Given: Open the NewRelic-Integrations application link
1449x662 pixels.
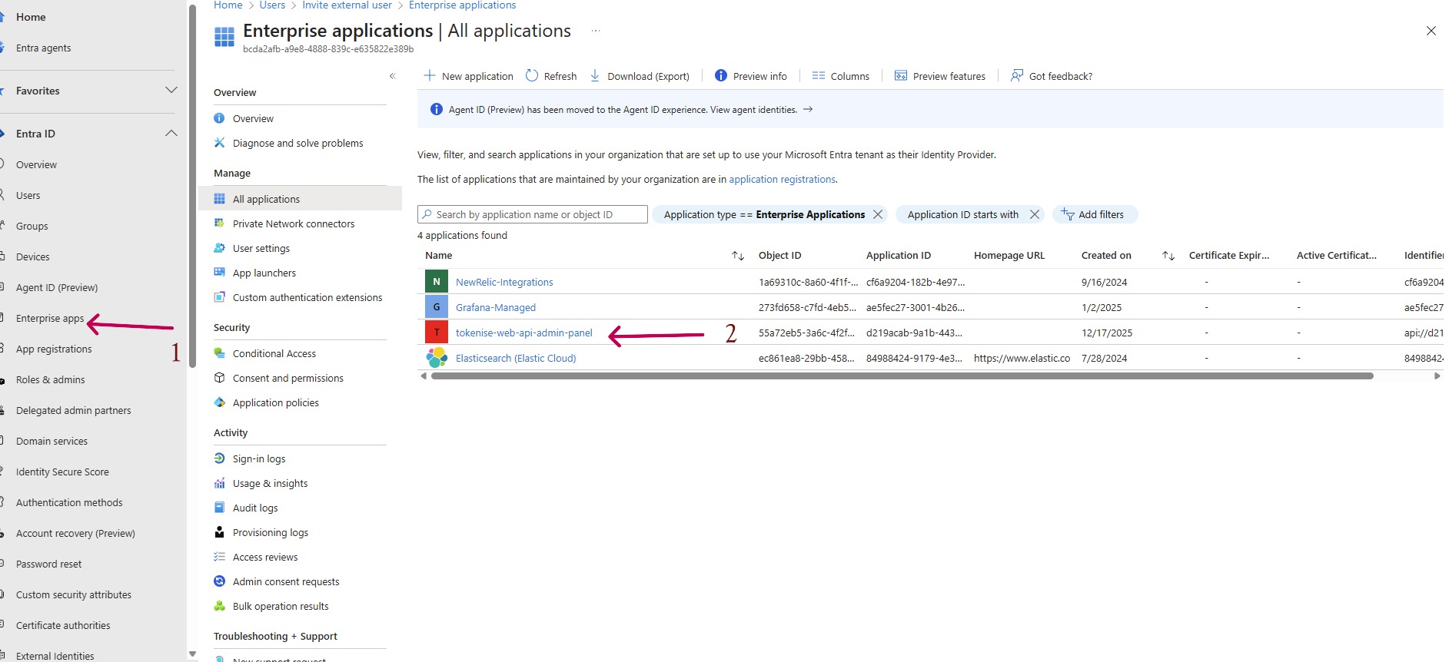Looking at the screenshot, I should (x=504, y=282).
